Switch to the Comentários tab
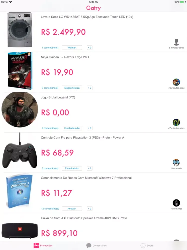Image resolution: width=187 pixels, height=250 pixels. click(96, 245)
